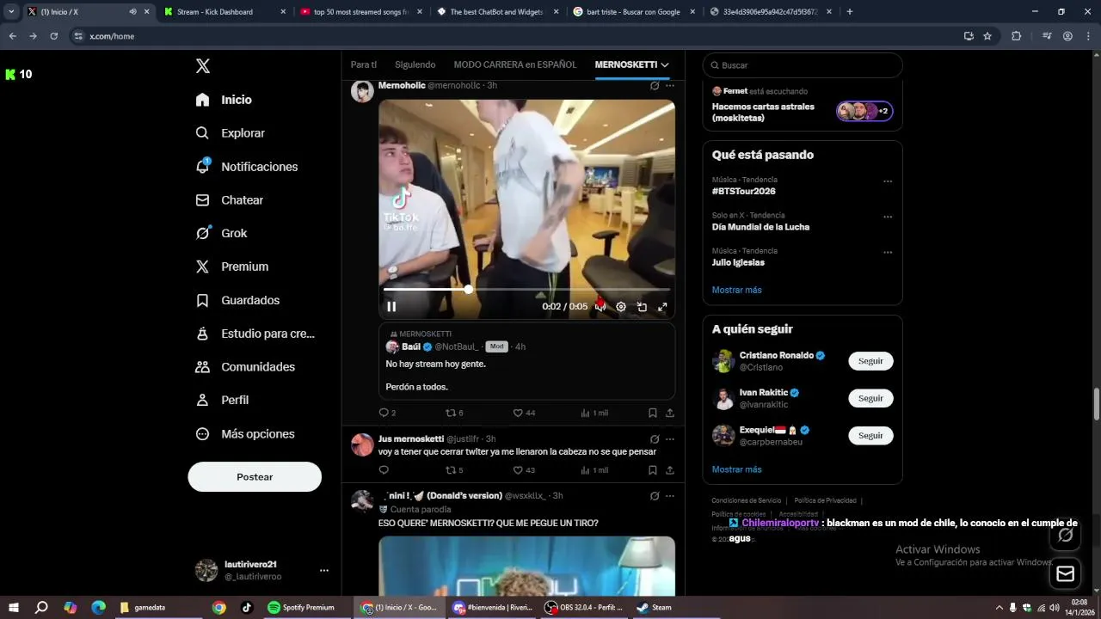Screen dimensions: 1101x619
Task: Open Grok icon on nini post
Action: click(x=655, y=496)
